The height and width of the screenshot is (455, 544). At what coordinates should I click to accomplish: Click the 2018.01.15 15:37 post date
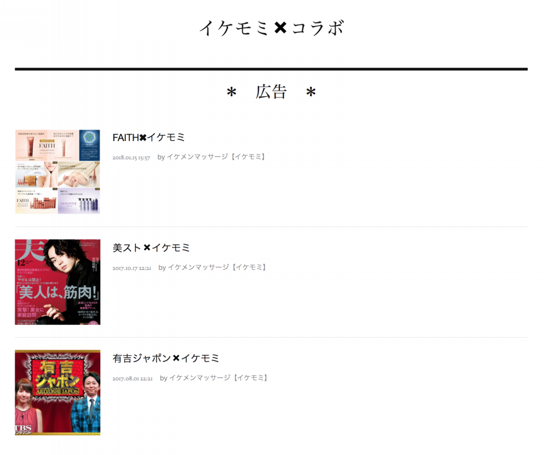pos(131,158)
